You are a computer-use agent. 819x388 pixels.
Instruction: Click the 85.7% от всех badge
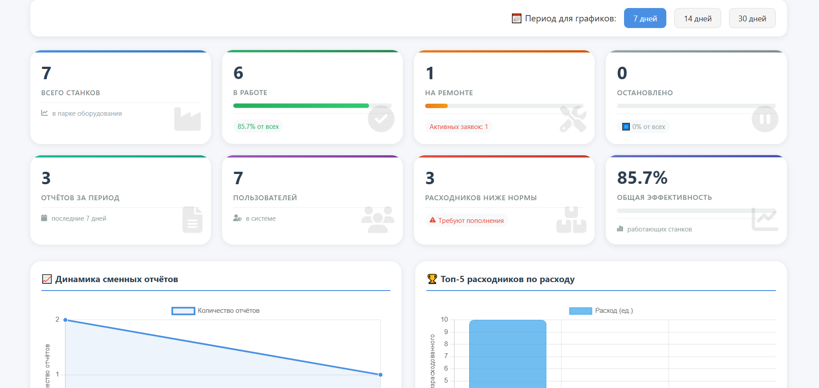258,126
